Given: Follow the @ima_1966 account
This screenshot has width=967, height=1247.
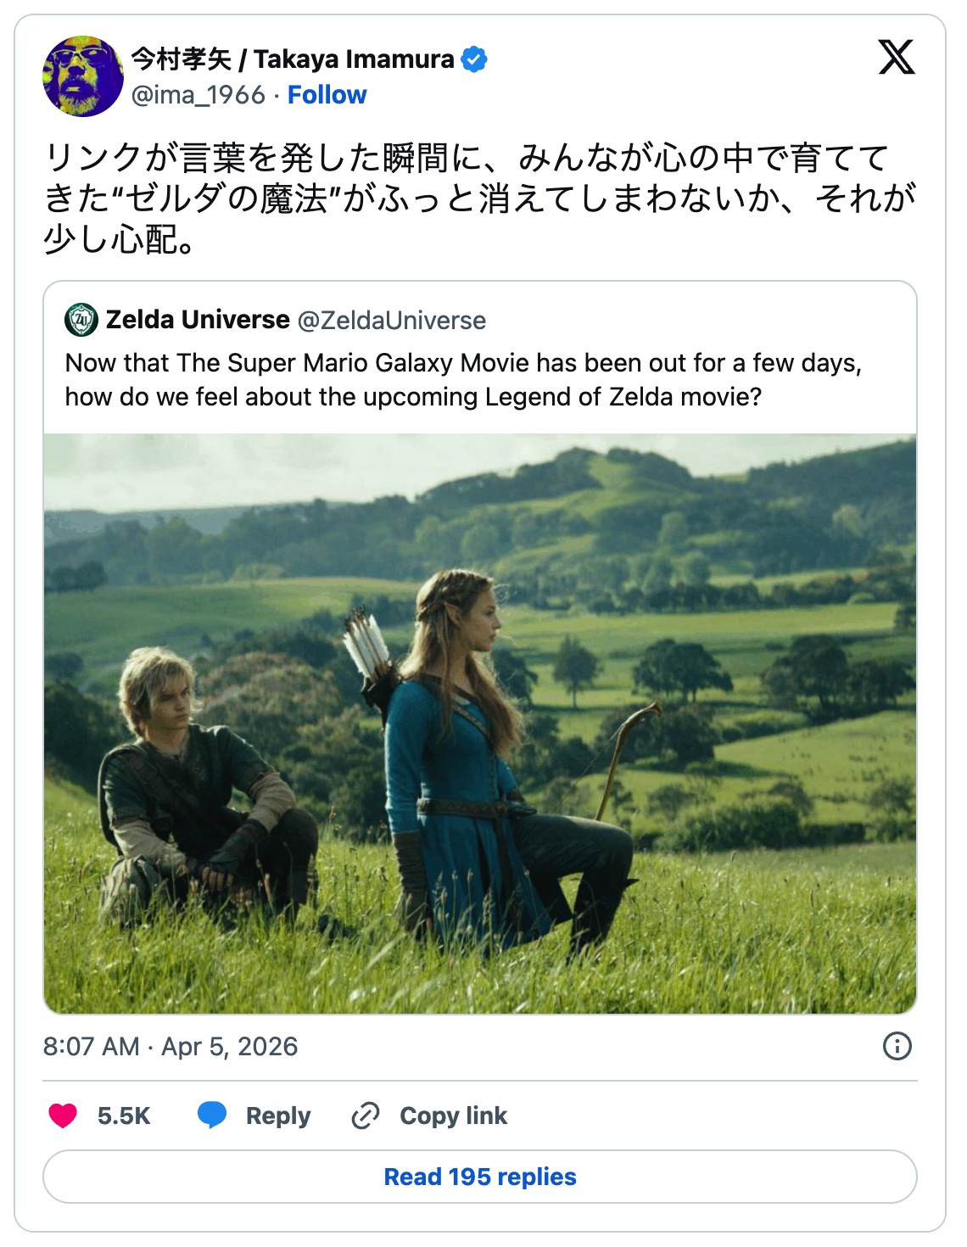Looking at the screenshot, I should [x=327, y=95].
